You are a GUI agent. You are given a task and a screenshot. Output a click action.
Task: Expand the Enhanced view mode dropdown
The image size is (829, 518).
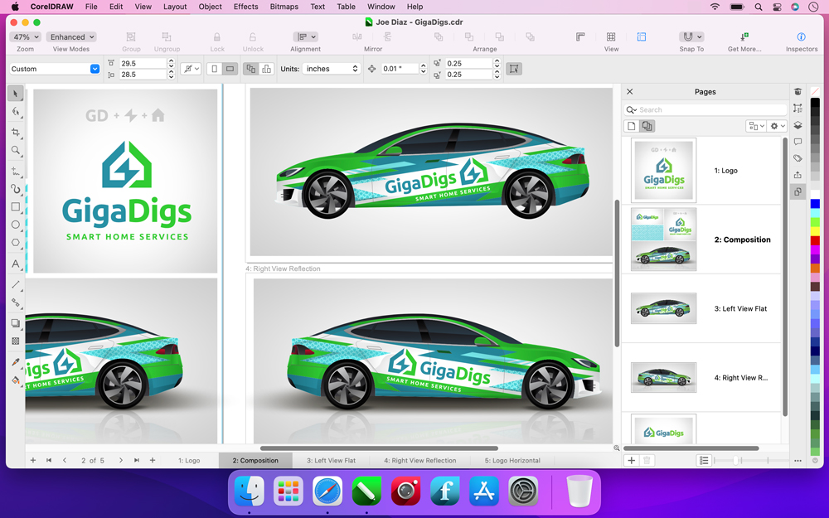[71, 37]
